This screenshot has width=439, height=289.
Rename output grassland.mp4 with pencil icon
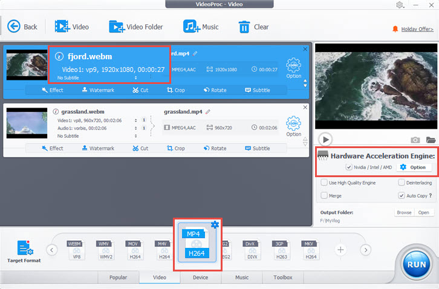(208, 112)
